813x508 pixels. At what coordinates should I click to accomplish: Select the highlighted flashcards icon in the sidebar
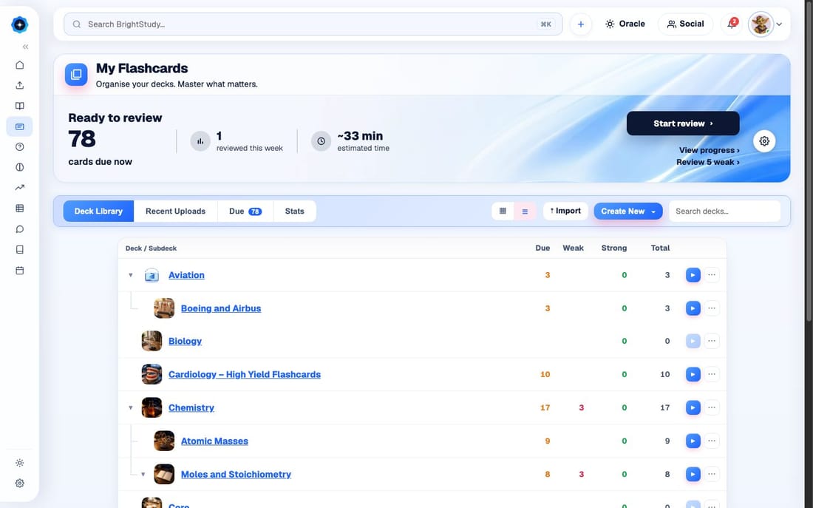[20, 126]
